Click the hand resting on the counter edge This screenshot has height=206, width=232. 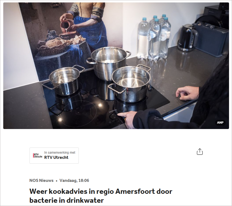point(188,94)
